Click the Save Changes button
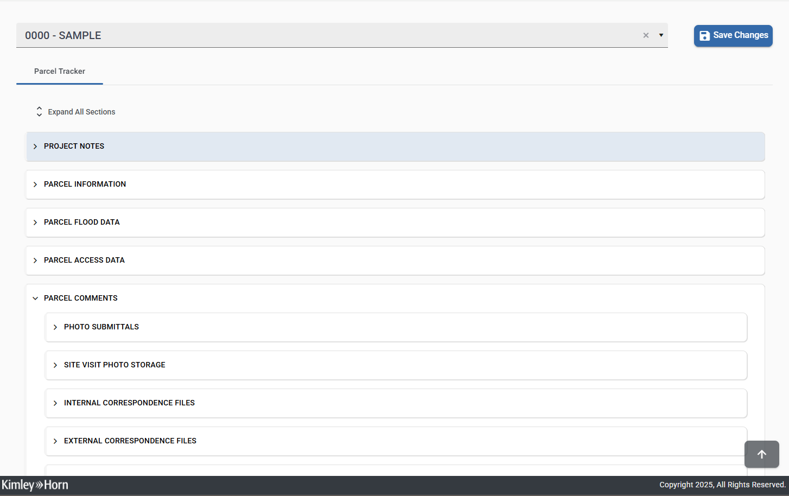789x496 pixels. [733, 36]
